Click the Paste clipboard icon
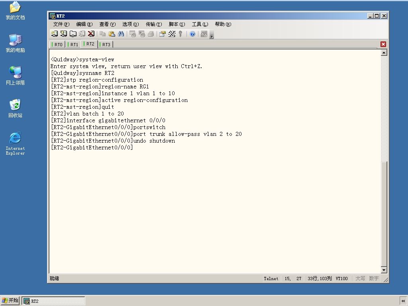The height and width of the screenshot is (306, 408). 112,34
